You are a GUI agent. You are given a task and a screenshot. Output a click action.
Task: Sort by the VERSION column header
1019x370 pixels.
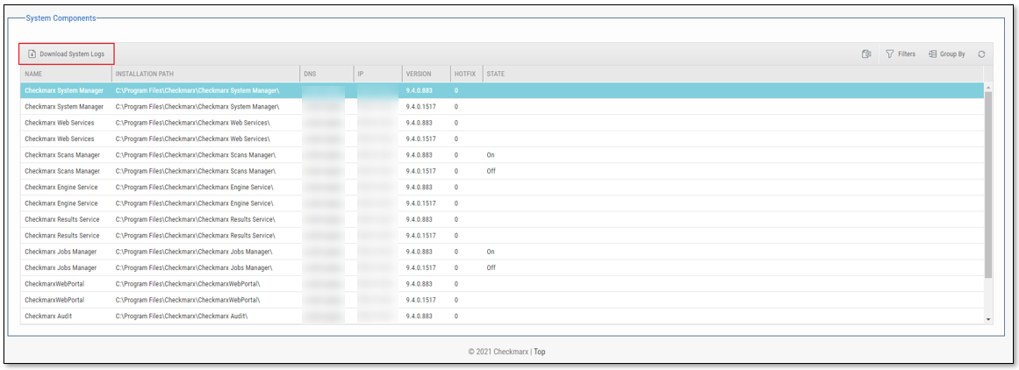tap(426, 74)
